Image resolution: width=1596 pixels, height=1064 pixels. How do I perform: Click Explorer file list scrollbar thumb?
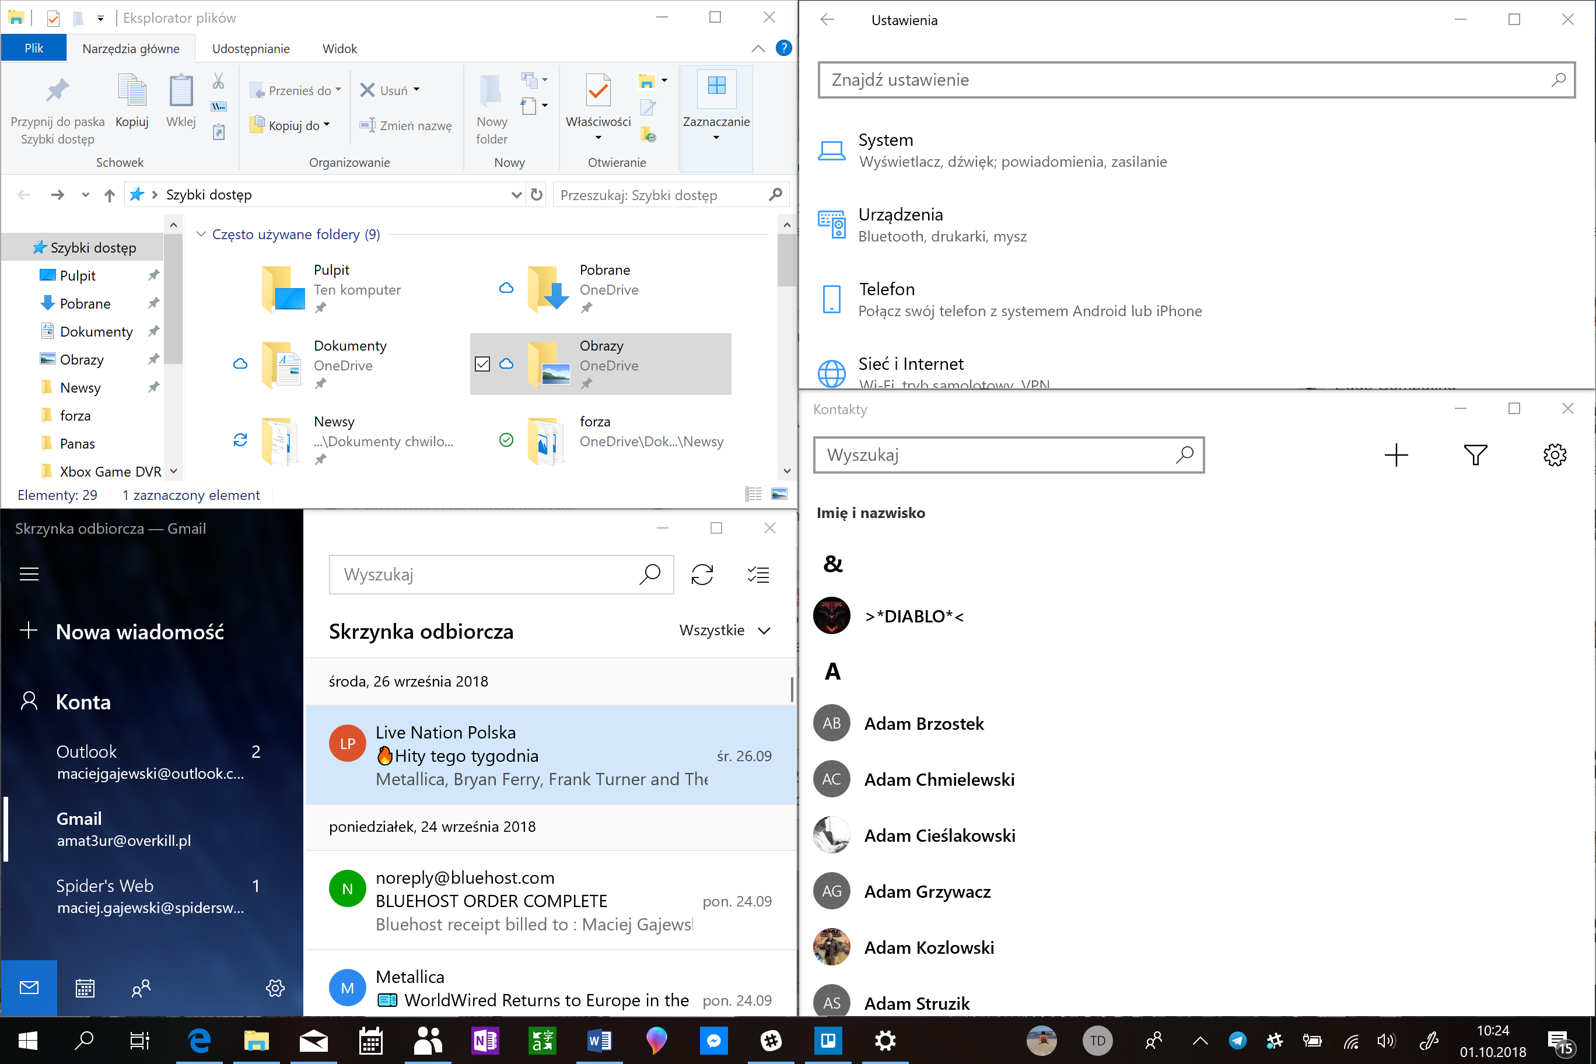pos(786,261)
